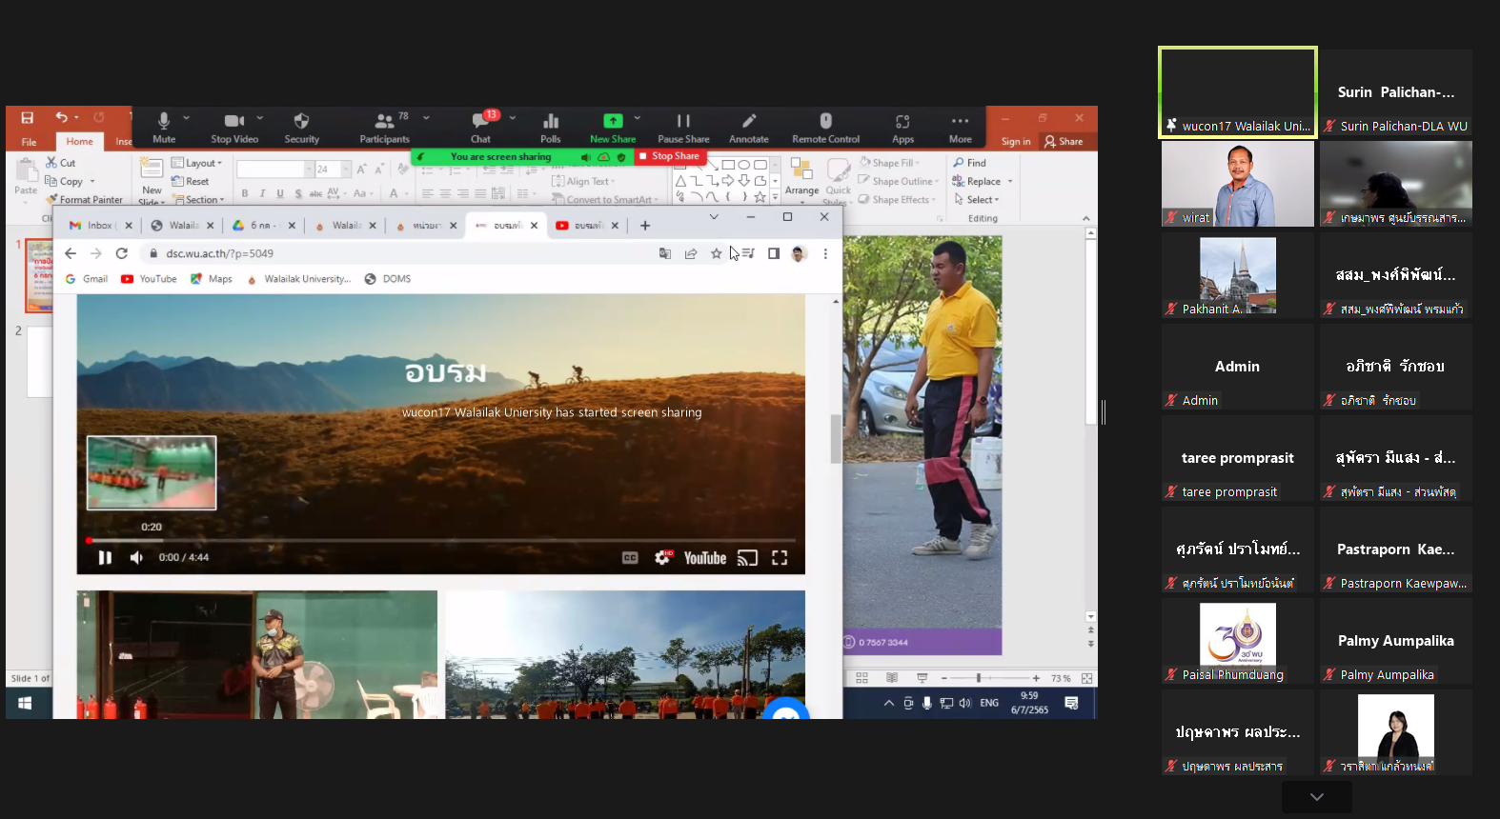This screenshot has height=819, width=1500.
Task: Open the Zoom Participants panel
Action: pyautogui.click(x=384, y=127)
